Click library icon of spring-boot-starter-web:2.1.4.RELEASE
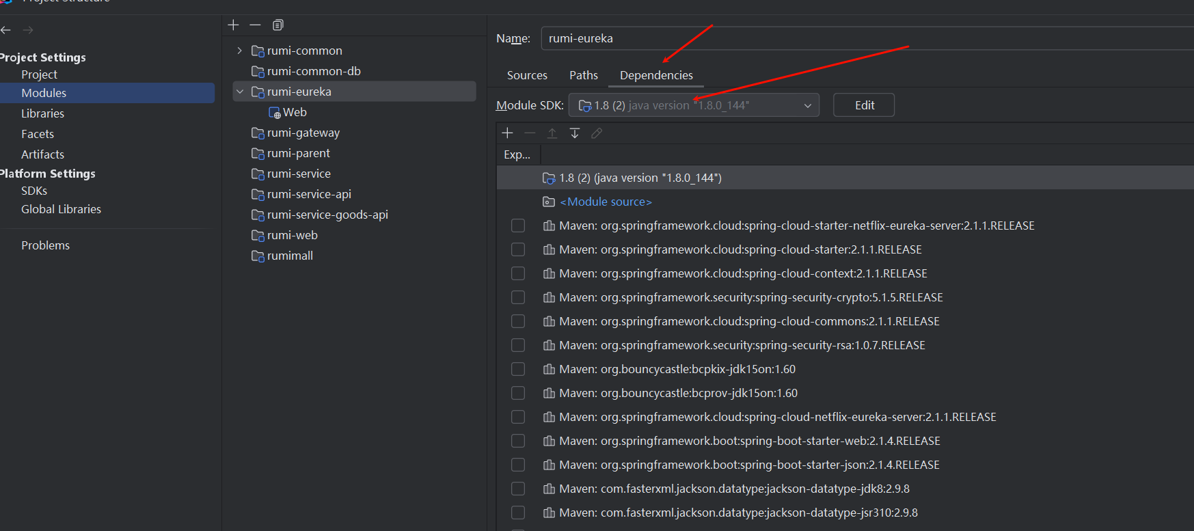 [549, 441]
